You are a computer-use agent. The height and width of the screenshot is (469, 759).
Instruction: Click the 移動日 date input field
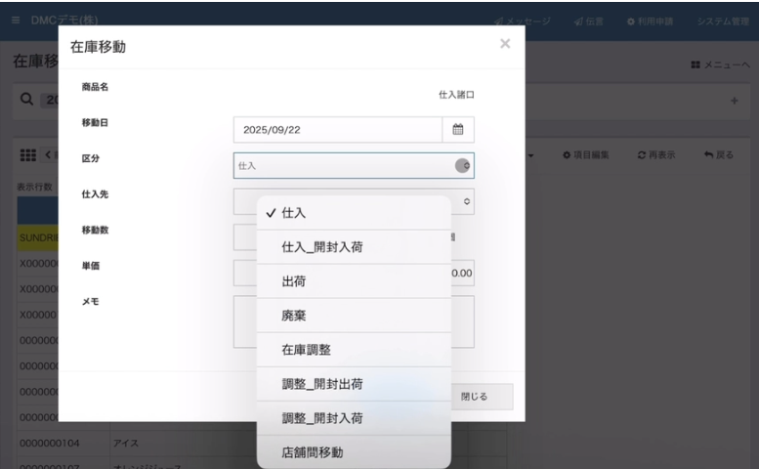[337, 130]
